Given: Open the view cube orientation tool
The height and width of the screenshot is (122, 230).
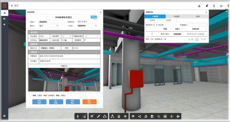Looking at the screenshot, I should click(92, 116).
